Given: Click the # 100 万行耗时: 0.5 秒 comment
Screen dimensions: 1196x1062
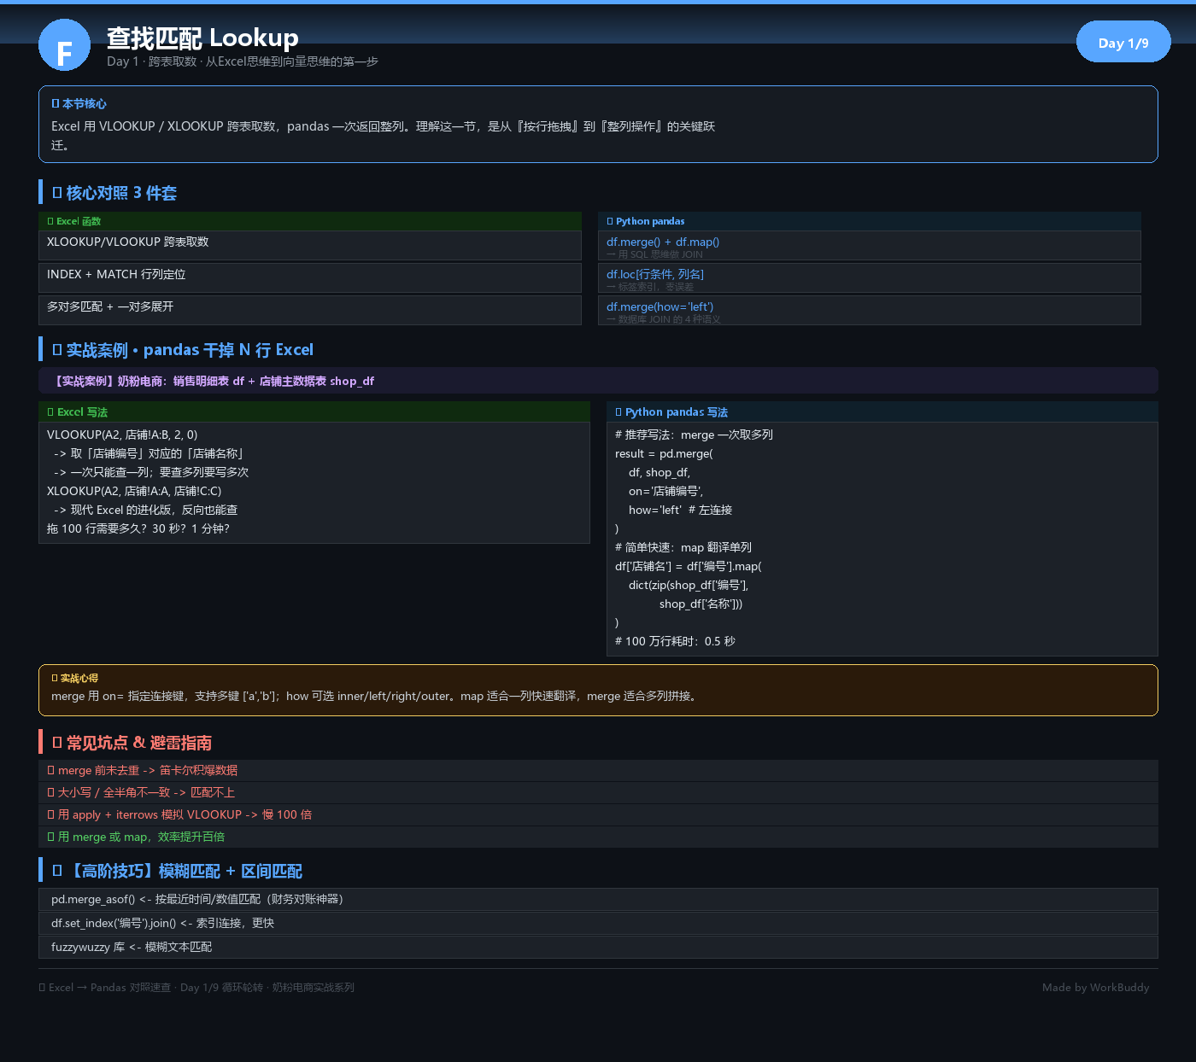Looking at the screenshot, I should 675,641.
